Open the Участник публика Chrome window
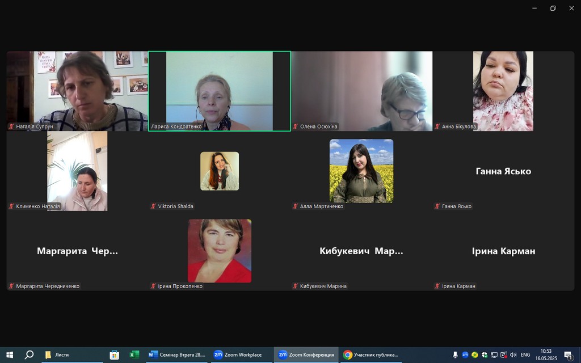 pyautogui.click(x=371, y=355)
